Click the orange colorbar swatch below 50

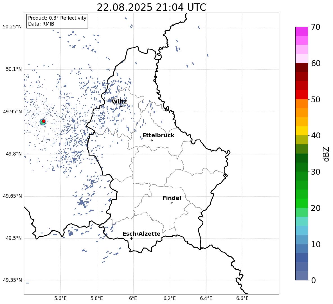pos(302,104)
